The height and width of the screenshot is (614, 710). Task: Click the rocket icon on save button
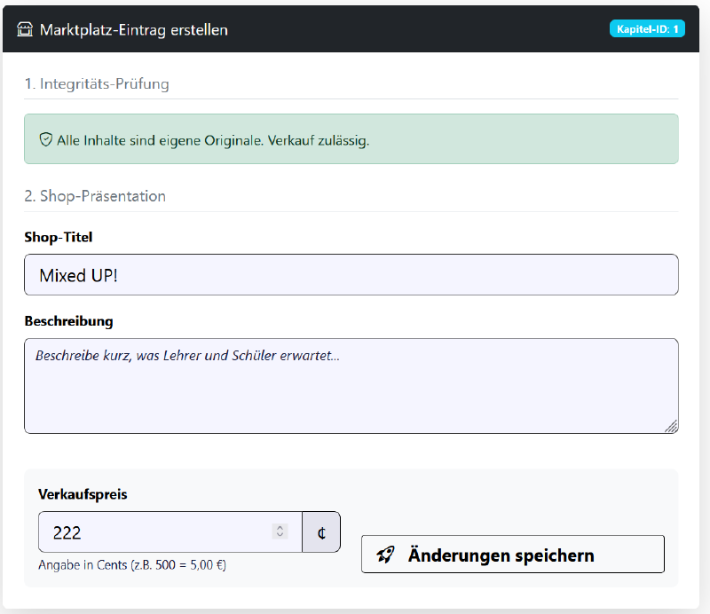[385, 555]
